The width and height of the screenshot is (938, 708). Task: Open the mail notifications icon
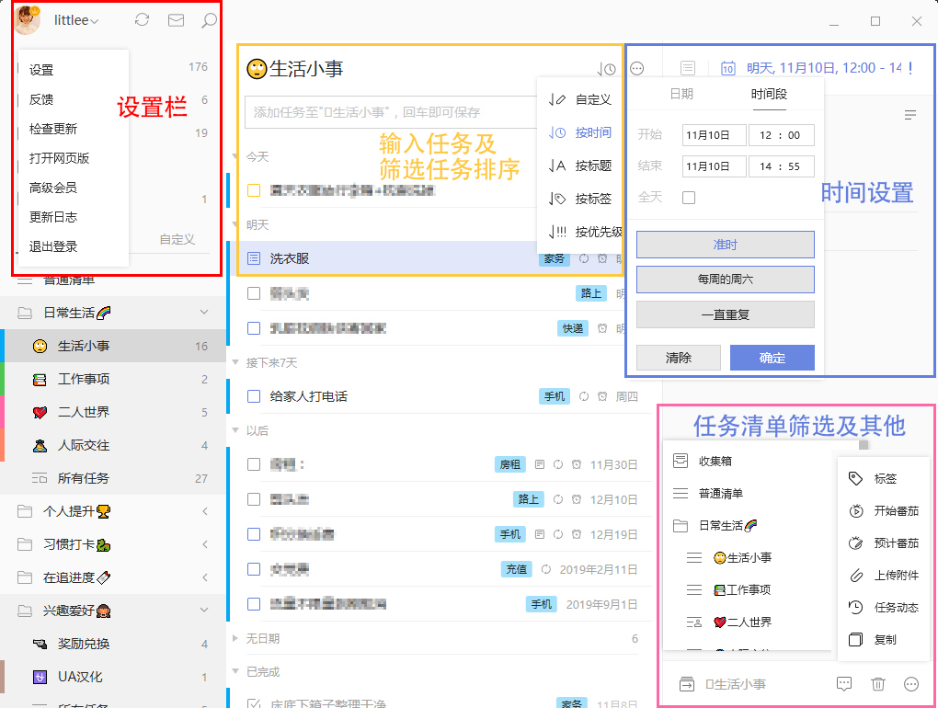(176, 20)
